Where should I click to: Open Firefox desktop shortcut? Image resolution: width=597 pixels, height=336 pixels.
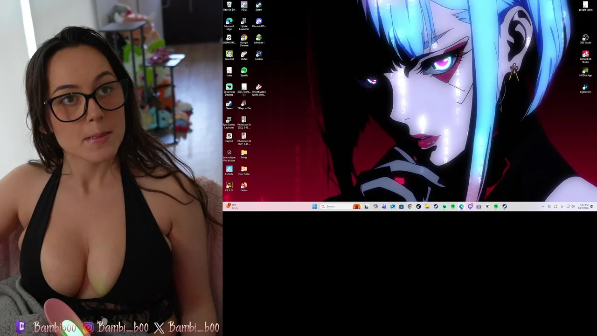[244, 187]
